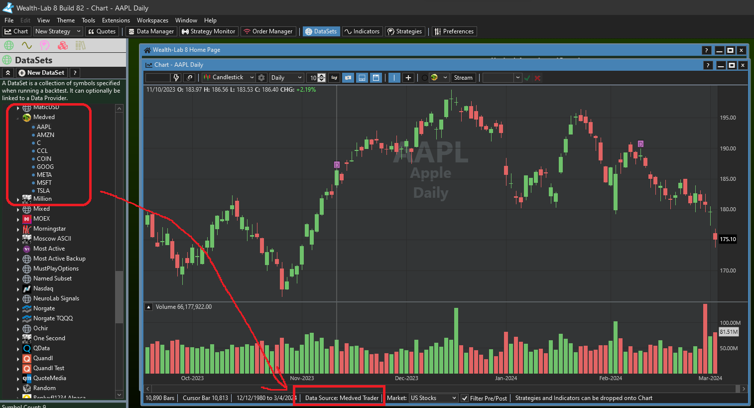This screenshot has width=754, height=408.
Task: Open the Daily scale dropdown
Action: 286,78
